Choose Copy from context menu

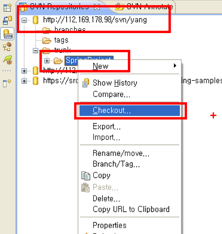click(130, 176)
